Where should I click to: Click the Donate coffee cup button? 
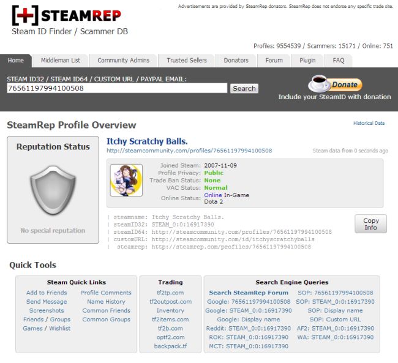coord(335,84)
